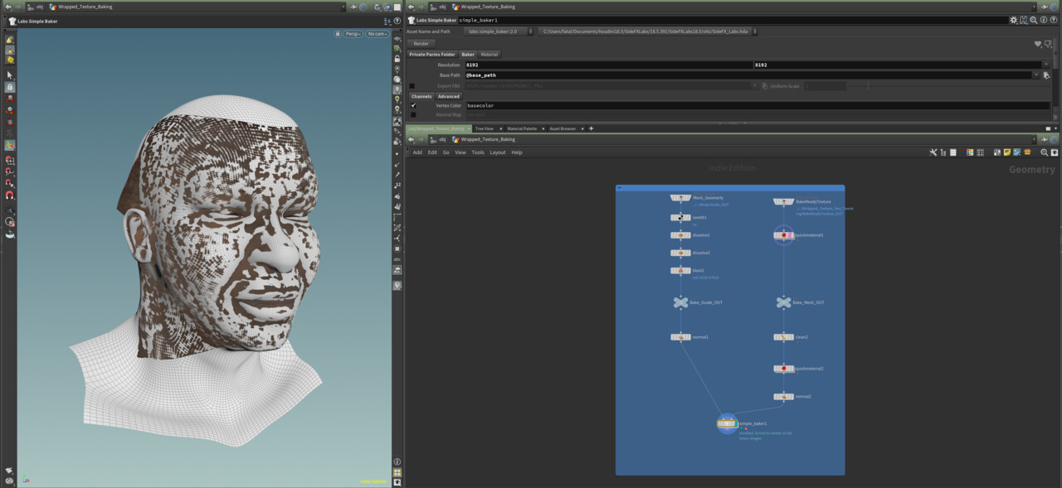This screenshot has height=488, width=1062.
Task: Click the Render button
Action: pos(421,44)
